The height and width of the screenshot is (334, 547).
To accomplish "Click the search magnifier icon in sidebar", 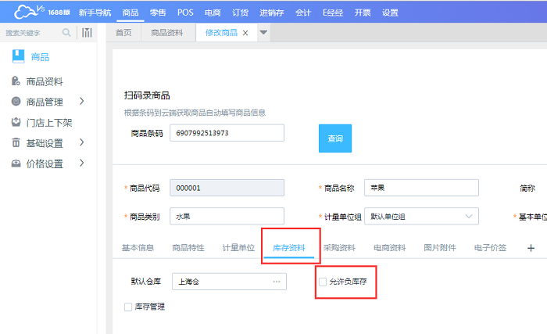I will coord(66,32).
